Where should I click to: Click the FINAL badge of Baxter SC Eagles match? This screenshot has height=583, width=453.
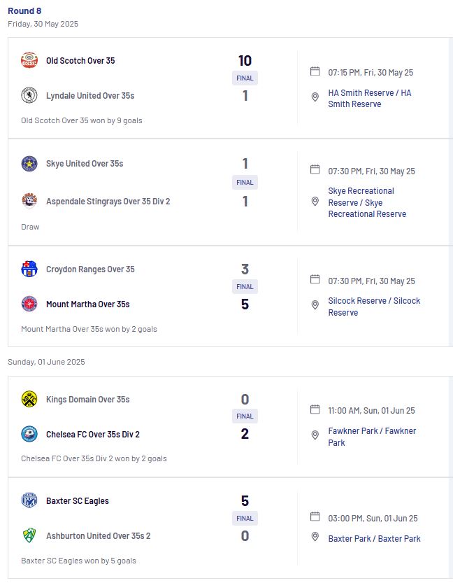pyautogui.click(x=245, y=518)
